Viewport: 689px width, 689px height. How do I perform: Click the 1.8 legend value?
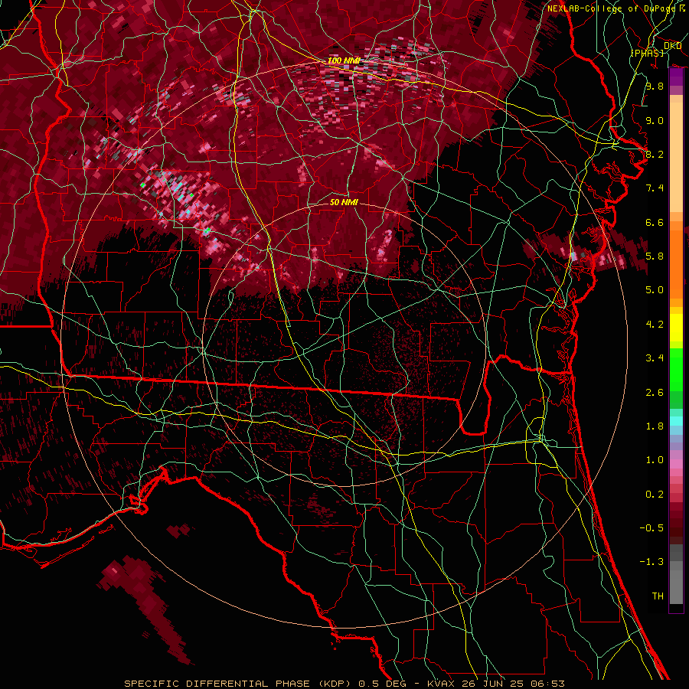pyautogui.click(x=655, y=426)
